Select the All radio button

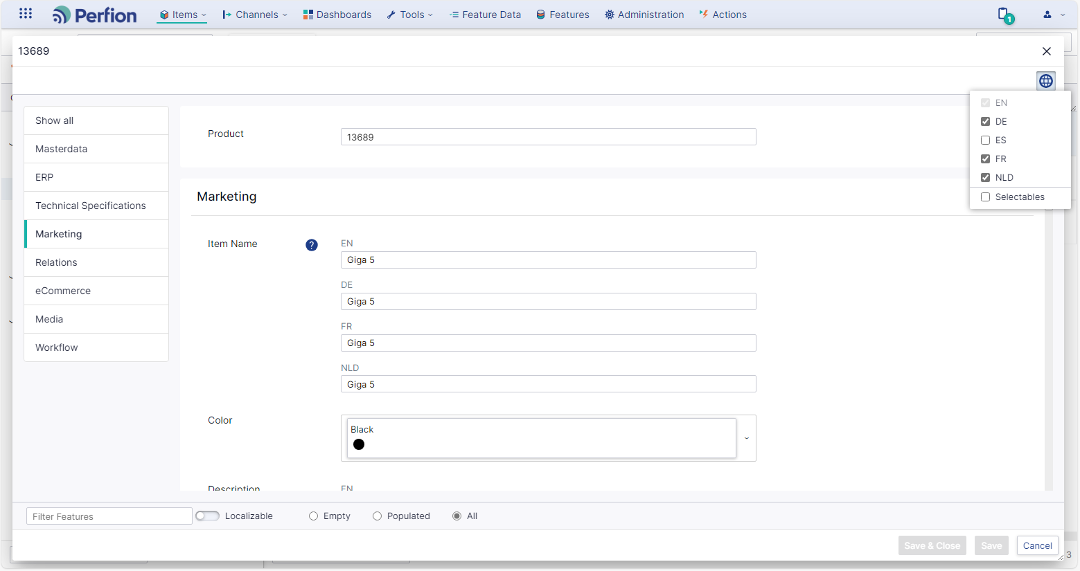click(457, 516)
